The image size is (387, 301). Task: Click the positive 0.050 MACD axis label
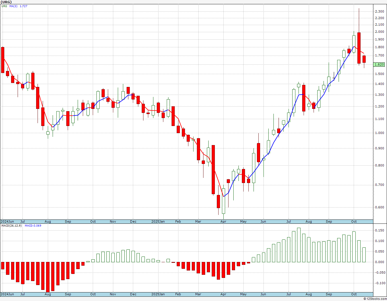(379, 252)
